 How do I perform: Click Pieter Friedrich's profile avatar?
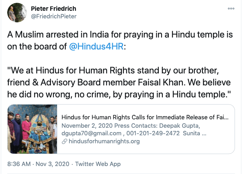(16, 12)
